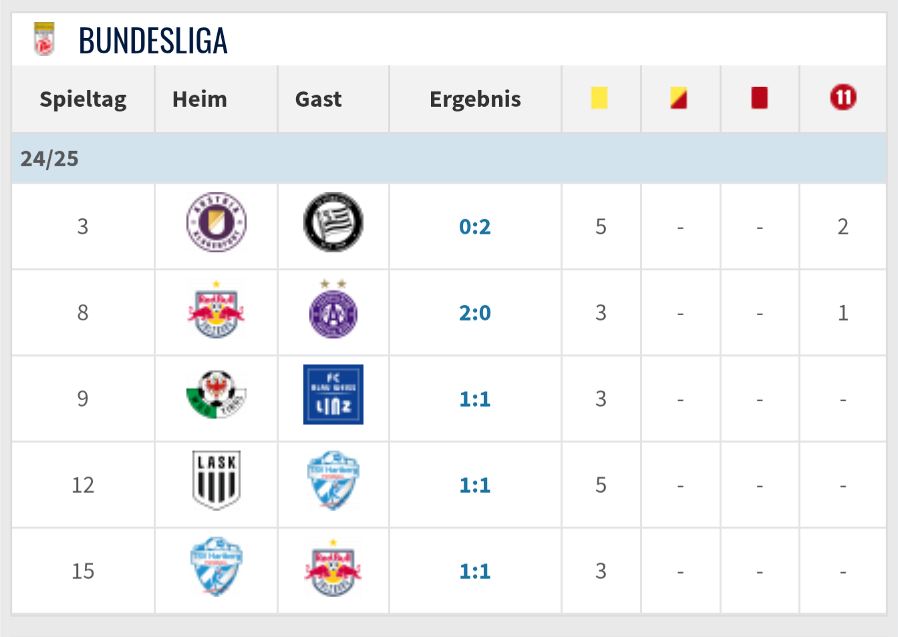Click Red Bull Salzburg guest crest matchday 15
Screen dimensions: 898x637
[333, 569]
